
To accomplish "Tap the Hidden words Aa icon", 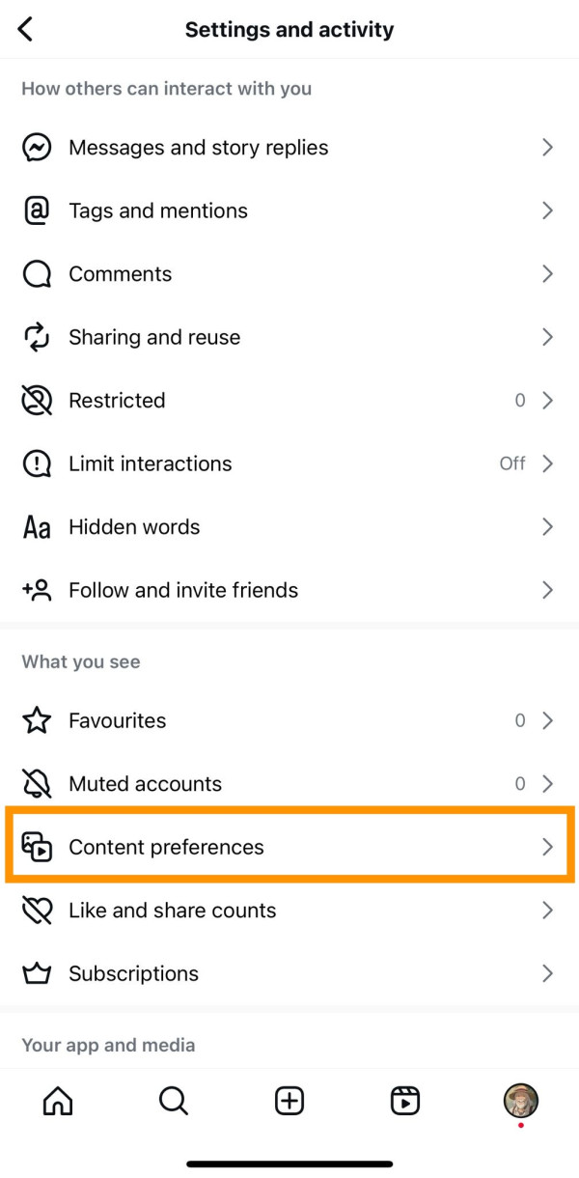I will click(x=37, y=527).
